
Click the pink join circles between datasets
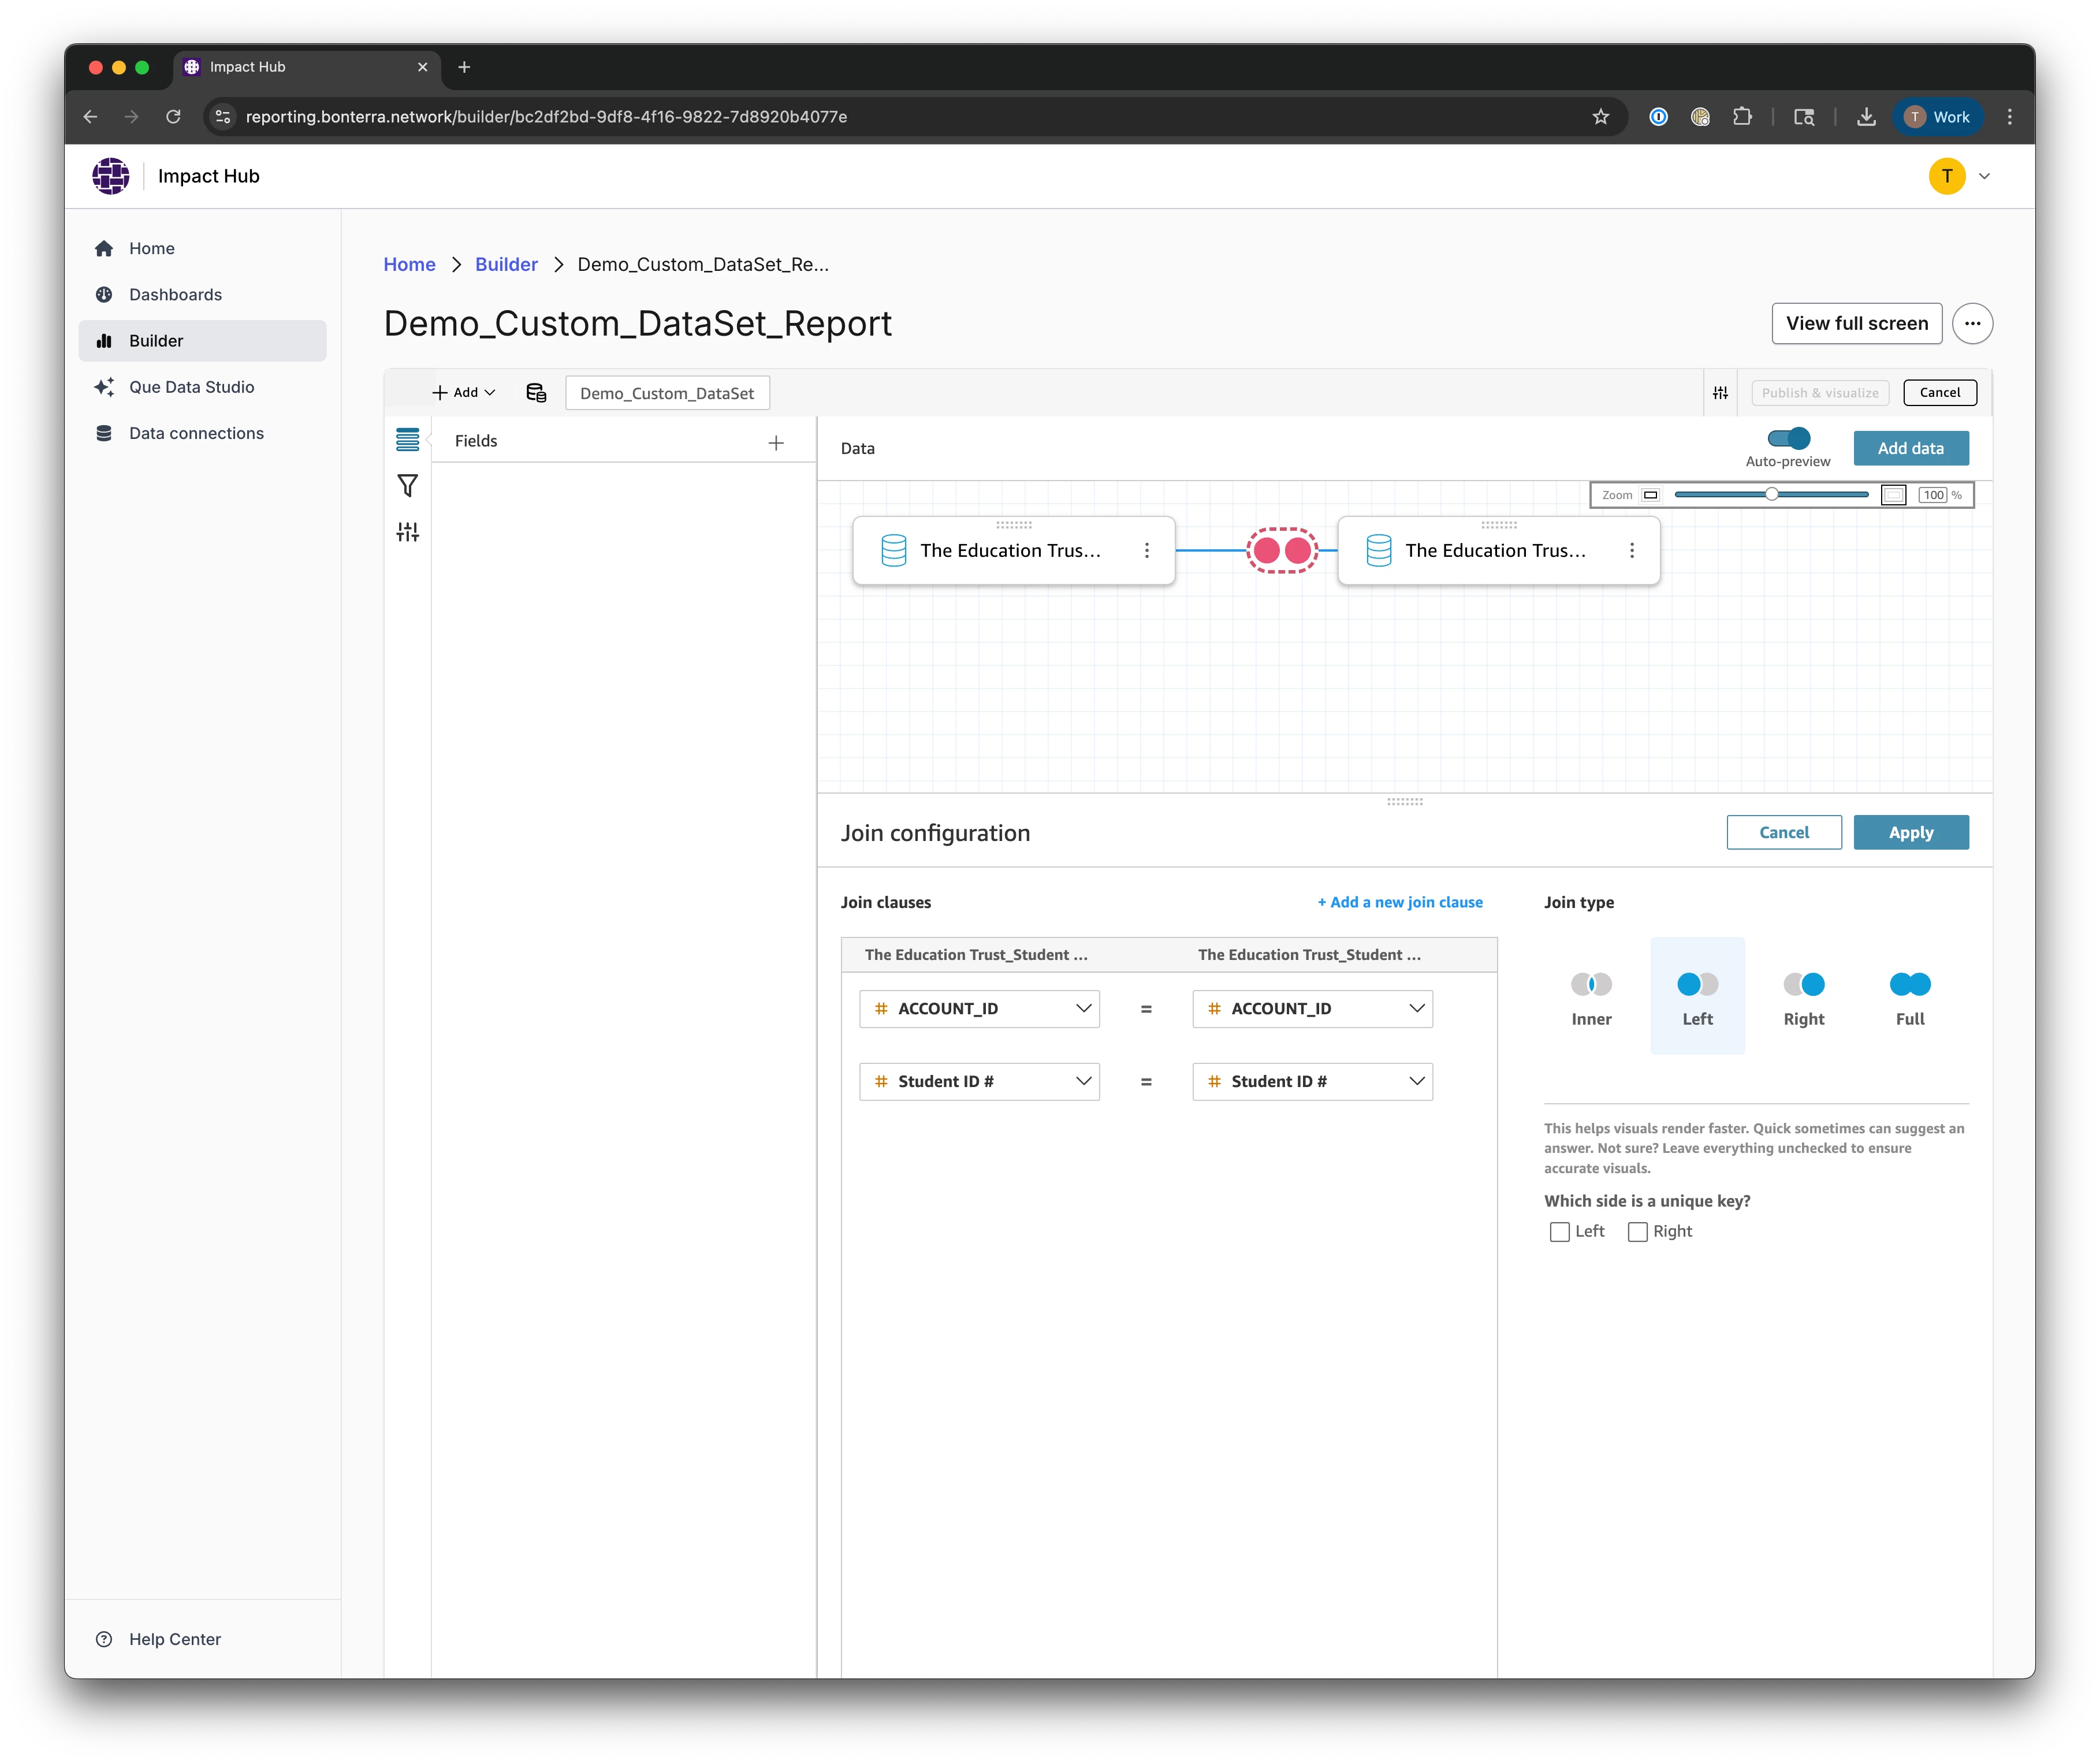(x=1282, y=550)
